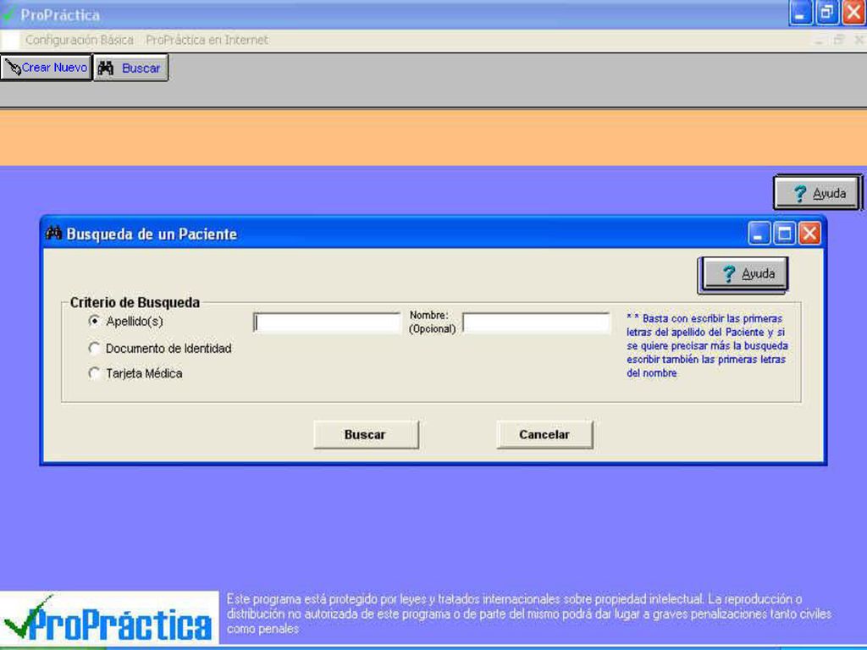This screenshot has width=867, height=650.
Task: Click the ProPráctica logo at the bottom left
Action: [x=109, y=618]
